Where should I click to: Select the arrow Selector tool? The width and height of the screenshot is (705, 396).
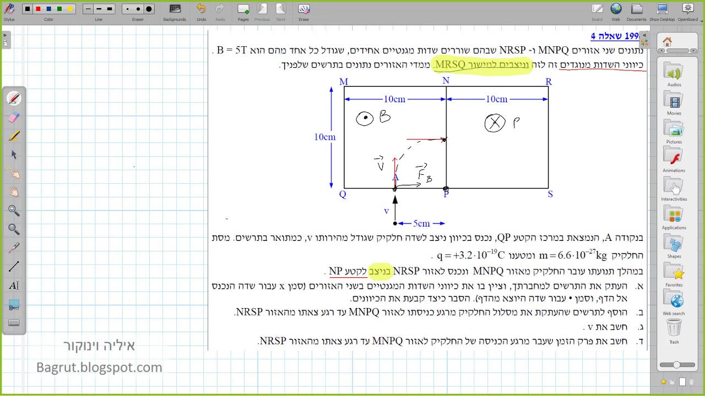pos(14,155)
